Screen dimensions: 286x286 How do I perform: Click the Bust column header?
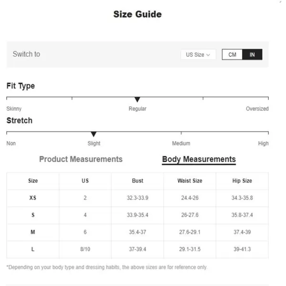138,181
